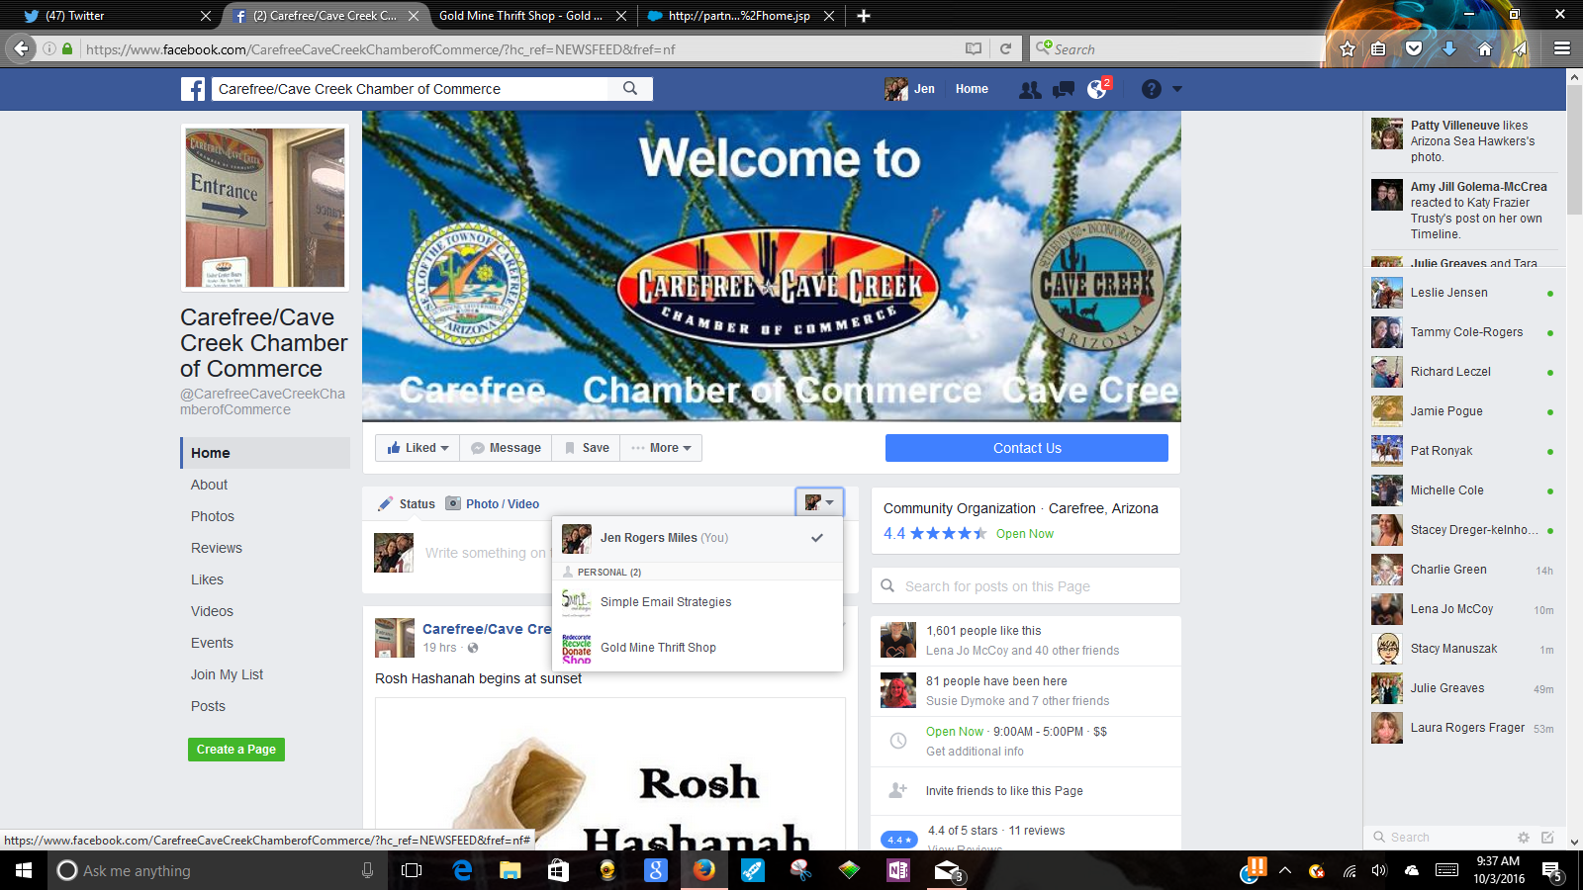Open the Firefox hamburger menu
Screen dimensions: 1583x890
pyautogui.click(x=1562, y=48)
